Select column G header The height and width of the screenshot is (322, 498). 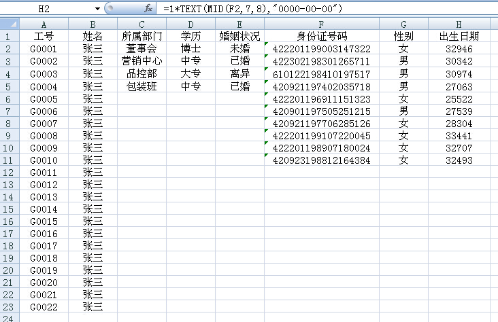tap(403, 24)
